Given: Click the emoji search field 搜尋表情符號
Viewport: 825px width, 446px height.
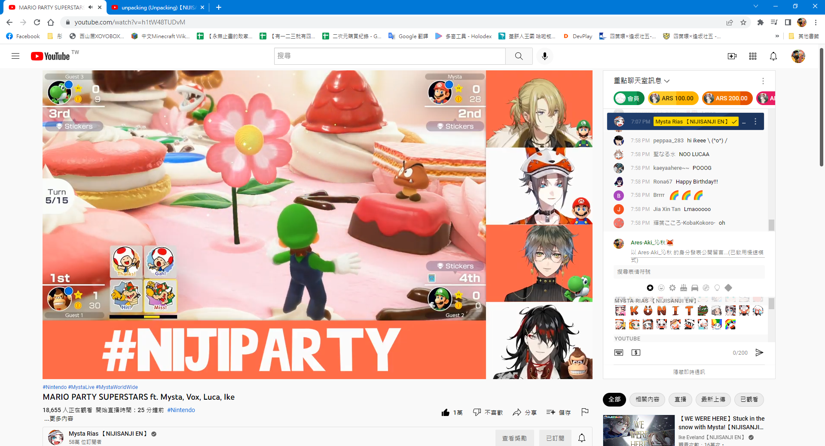Looking at the screenshot, I should pos(689,272).
